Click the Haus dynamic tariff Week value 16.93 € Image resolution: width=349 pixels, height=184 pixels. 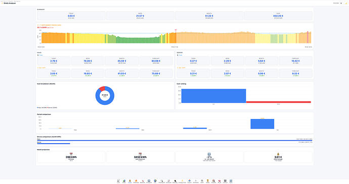tap(88, 74)
